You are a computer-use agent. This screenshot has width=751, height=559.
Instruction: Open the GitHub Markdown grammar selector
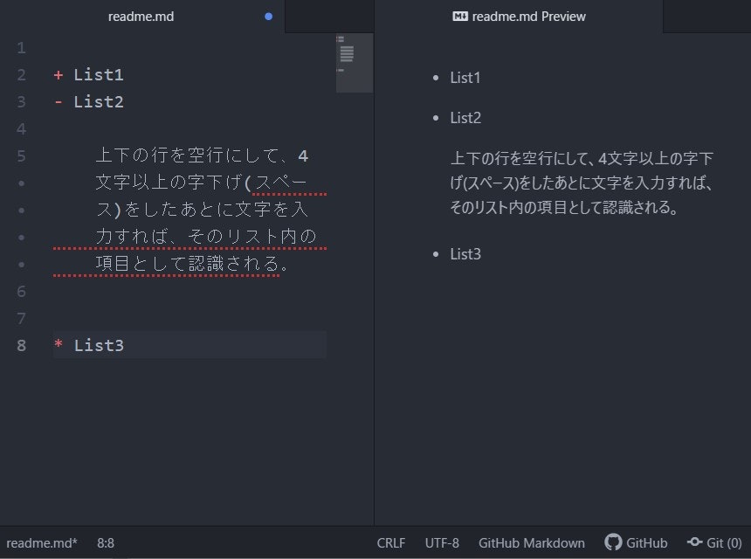(532, 543)
